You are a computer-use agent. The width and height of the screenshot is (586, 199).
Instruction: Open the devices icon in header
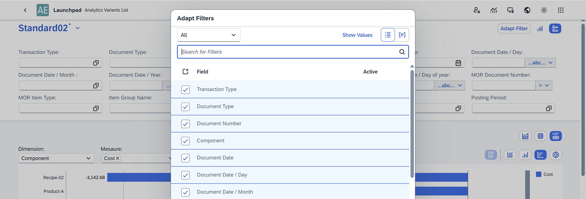(x=510, y=10)
